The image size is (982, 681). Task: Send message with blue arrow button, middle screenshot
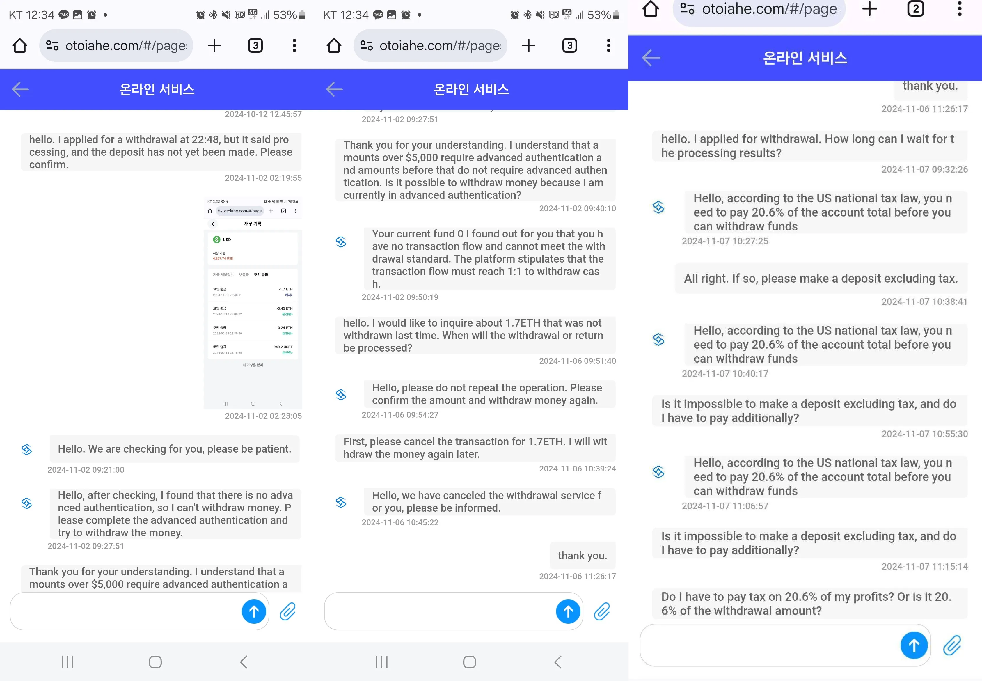(x=568, y=611)
